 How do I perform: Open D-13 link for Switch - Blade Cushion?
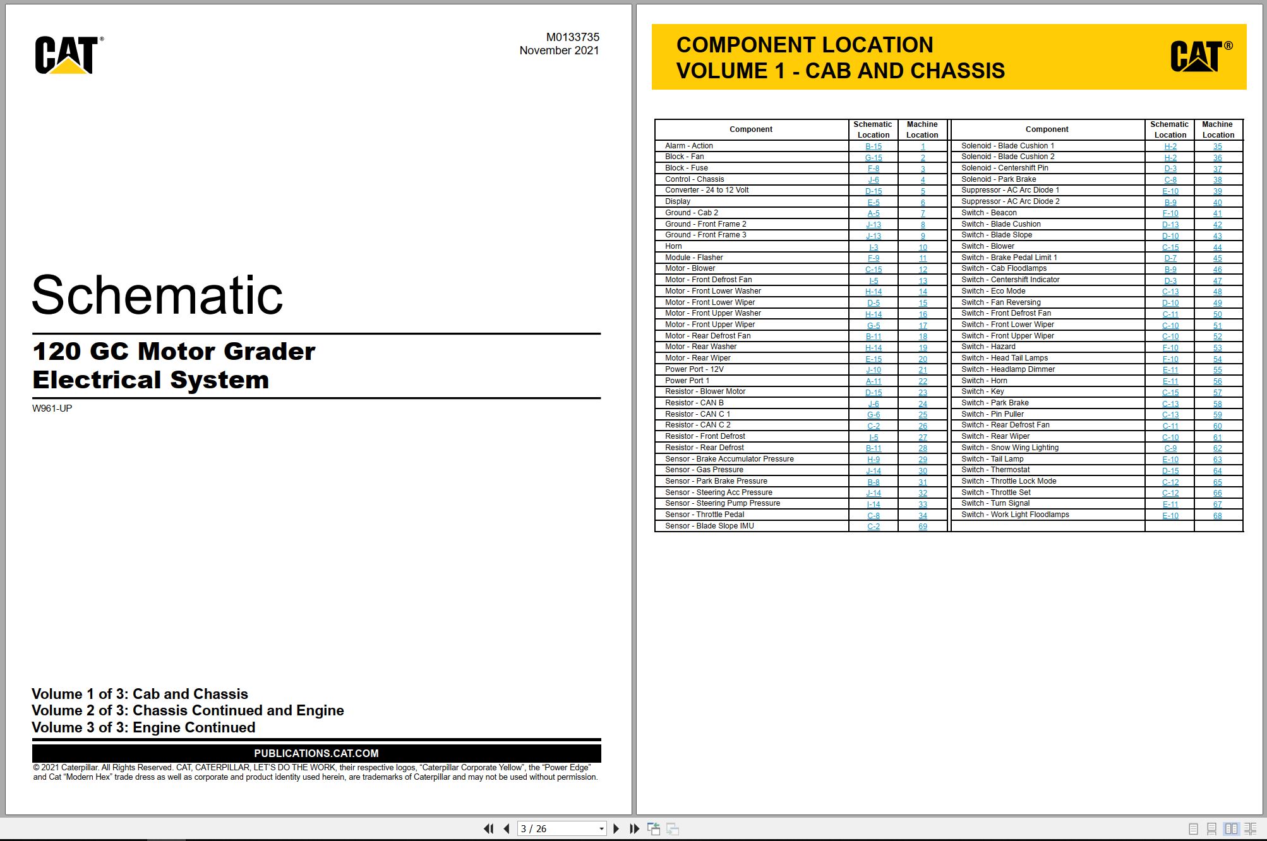pyautogui.click(x=1170, y=225)
